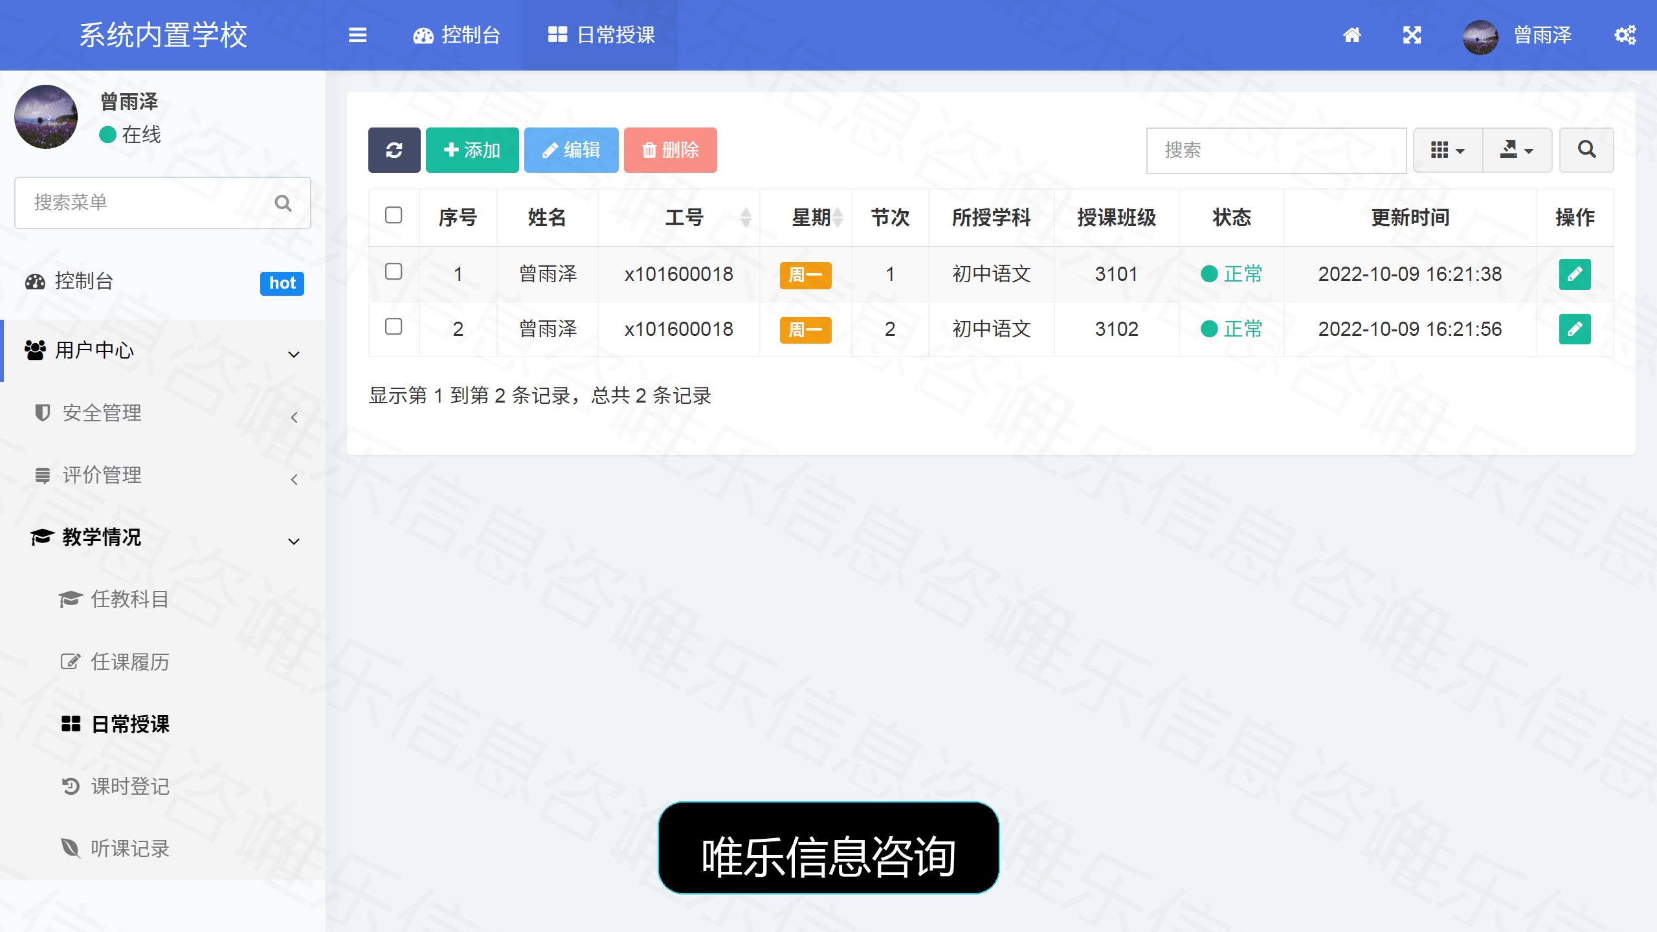The height and width of the screenshot is (932, 1657).
Task: Toggle fullscreen with the expand arrows icon
Action: pos(1412,35)
